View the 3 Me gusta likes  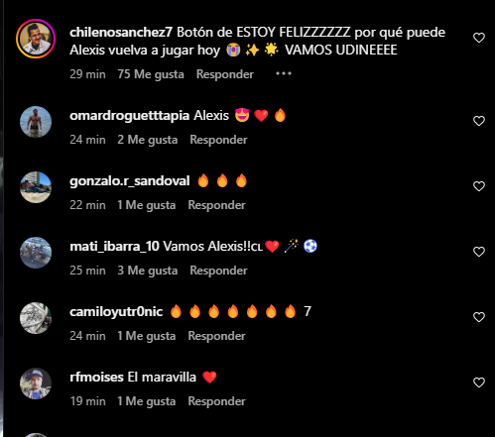(148, 271)
